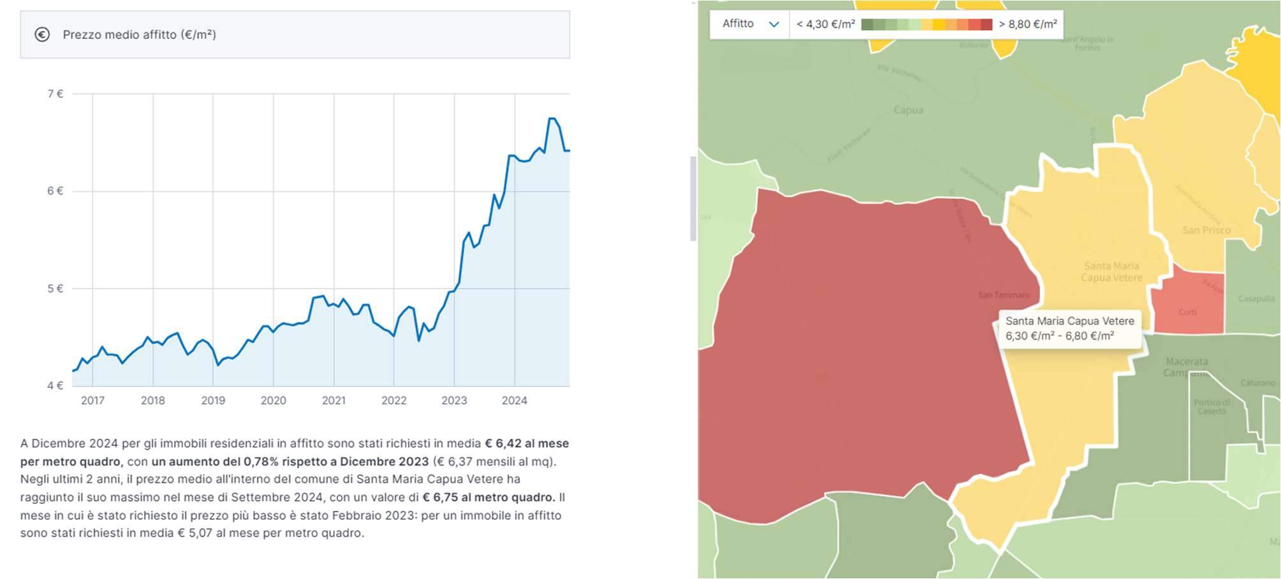This screenshot has height=579, width=1281.
Task: Click the euro icon beside Prezzo medio affitto
Action: pyautogui.click(x=42, y=34)
